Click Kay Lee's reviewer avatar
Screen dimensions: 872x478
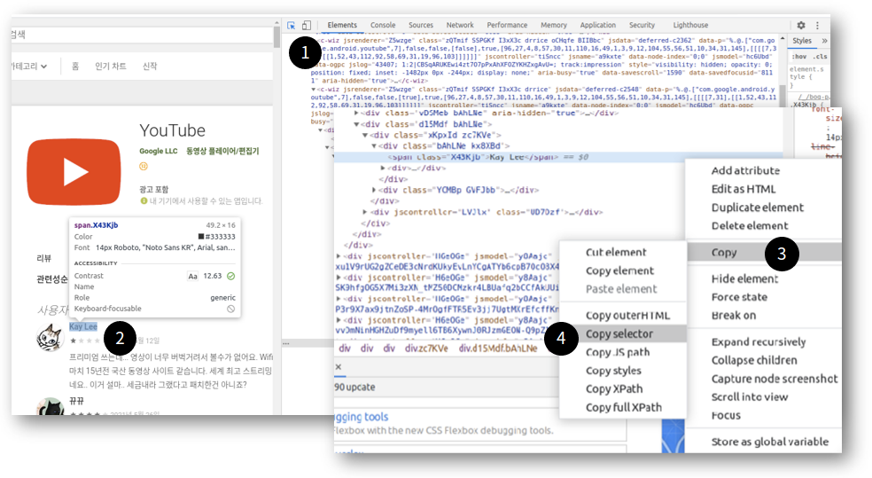pos(50,337)
